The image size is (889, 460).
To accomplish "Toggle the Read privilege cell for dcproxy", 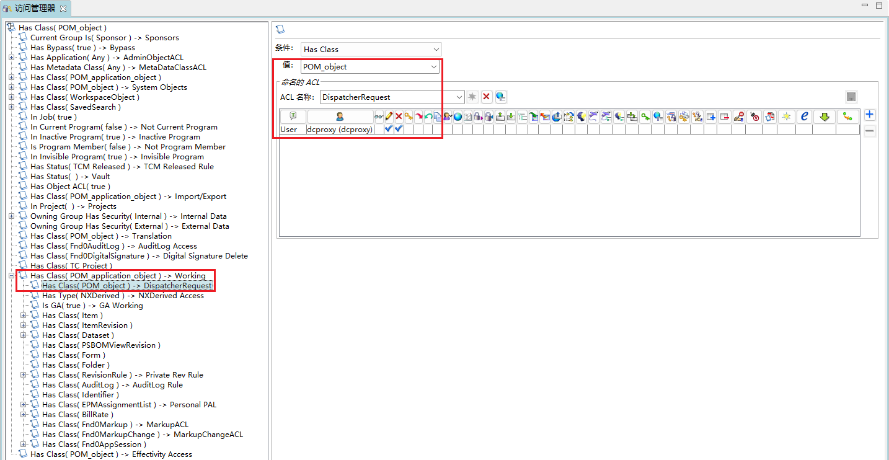I will pyautogui.click(x=379, y=130).
